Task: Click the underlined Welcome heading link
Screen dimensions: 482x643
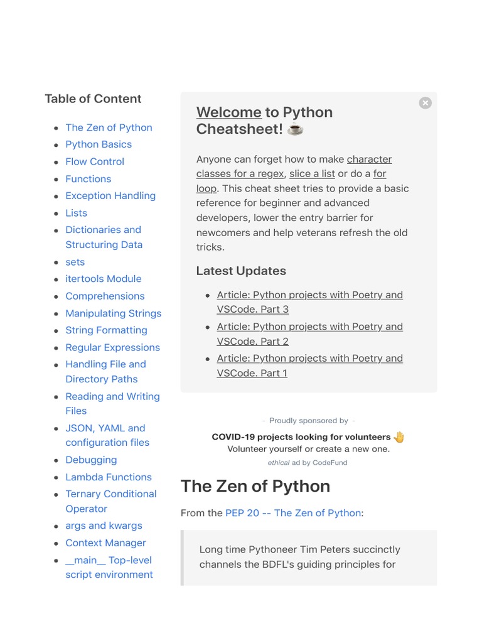Action: (x=228, y=112)
